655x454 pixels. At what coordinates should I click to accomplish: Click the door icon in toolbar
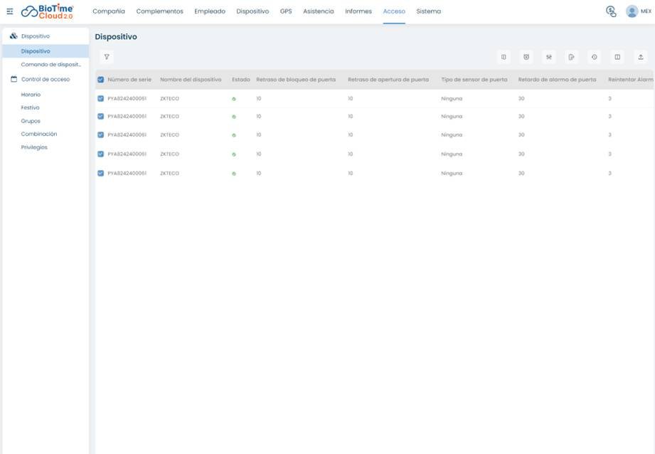504,57
